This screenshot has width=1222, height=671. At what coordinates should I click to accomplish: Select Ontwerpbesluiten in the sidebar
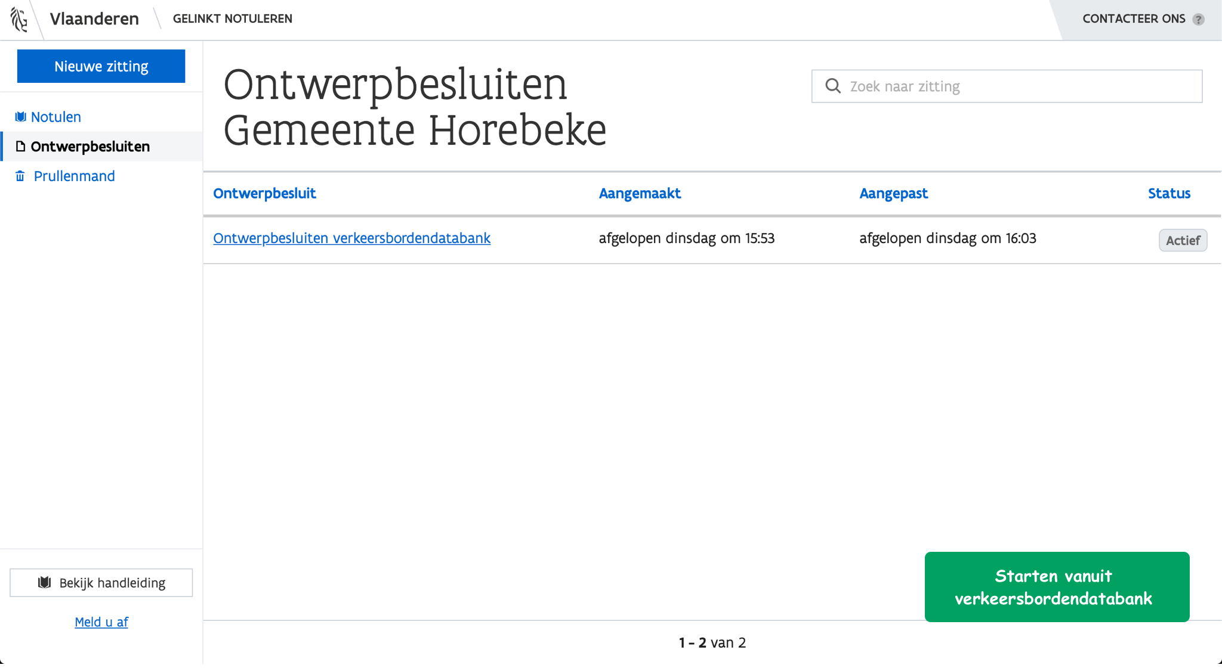pos(90,147)
